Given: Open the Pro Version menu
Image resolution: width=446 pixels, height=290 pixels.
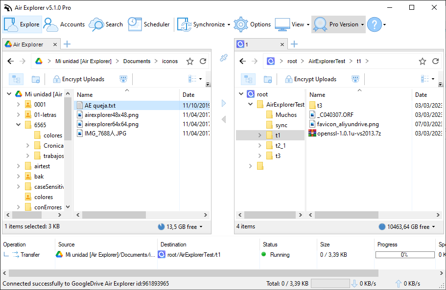Looking at the screenshot, I should 338,24.
